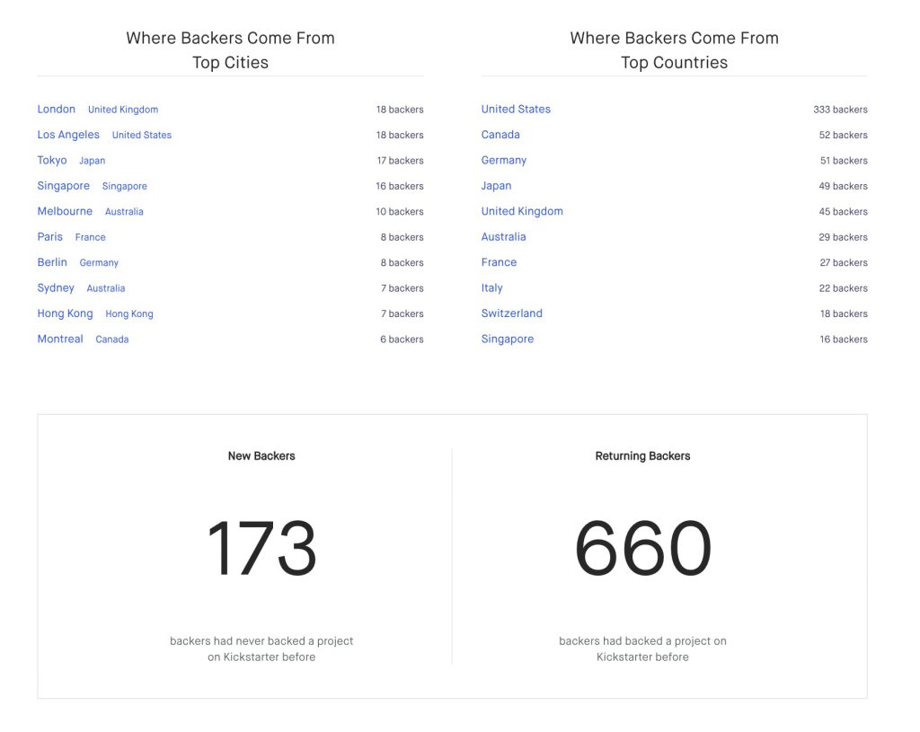Select Germany in Top Countries list
The height and width of the screenshot is (732, 920).
(x=504, y=161)
